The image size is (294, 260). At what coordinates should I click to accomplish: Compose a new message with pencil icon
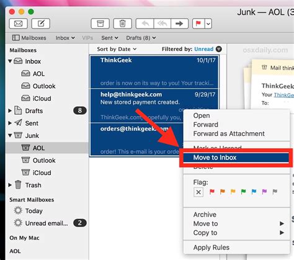[x=41, y=24]
